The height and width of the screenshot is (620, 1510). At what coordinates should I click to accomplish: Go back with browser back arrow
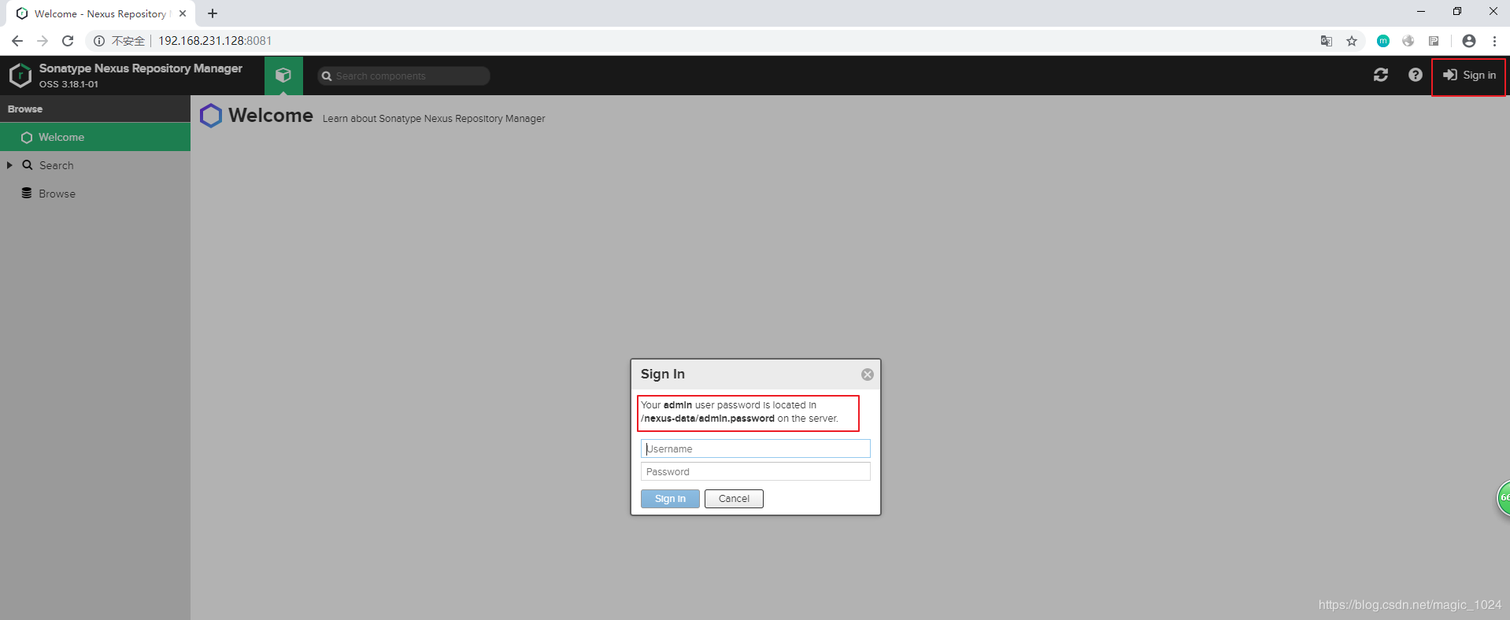click(17, 41)
